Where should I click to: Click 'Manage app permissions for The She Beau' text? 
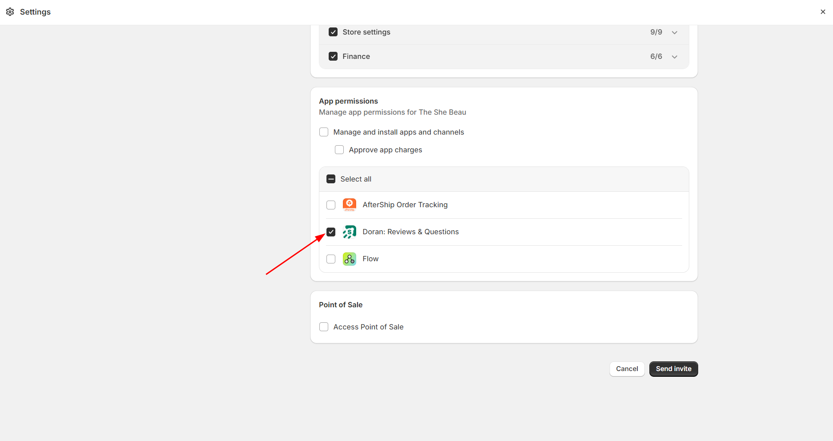(x=393, y=112)
